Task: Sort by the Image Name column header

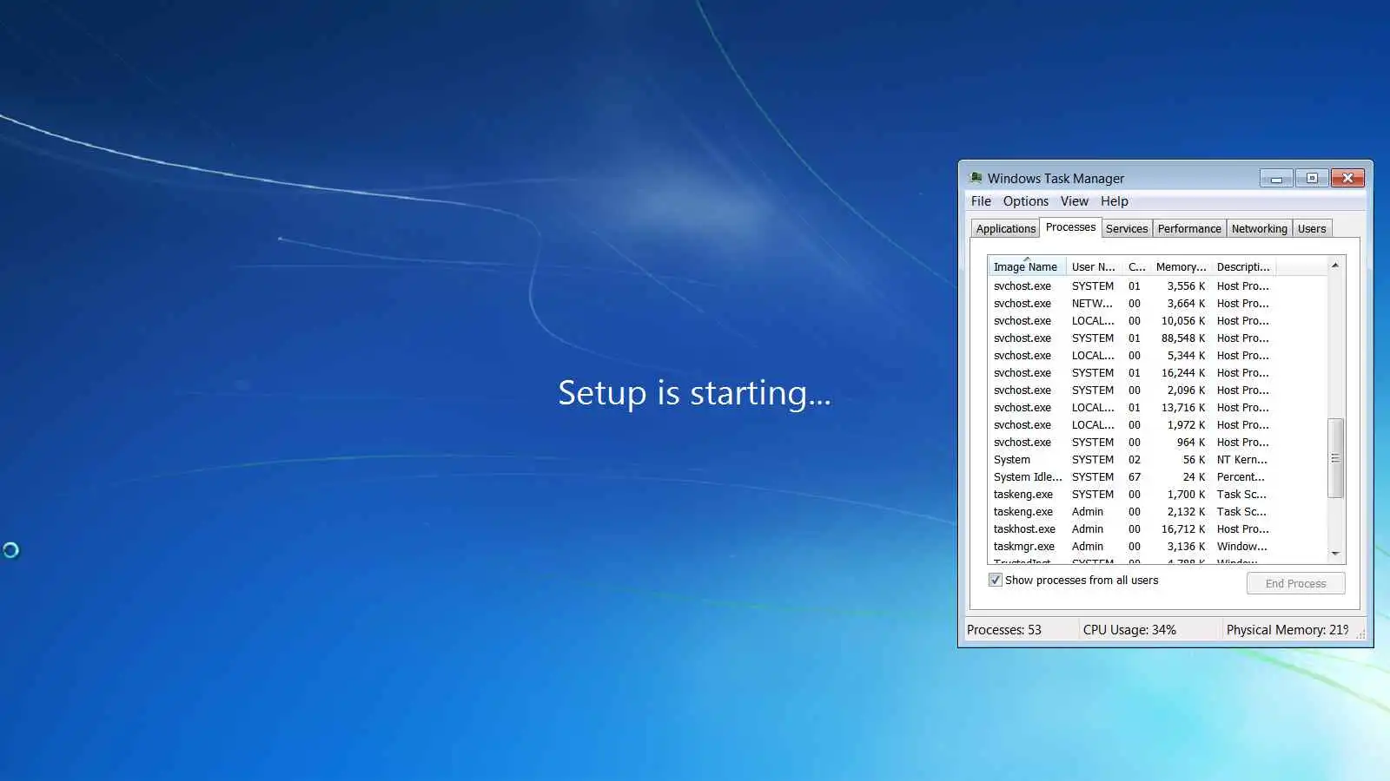Action: (1027, 266)
